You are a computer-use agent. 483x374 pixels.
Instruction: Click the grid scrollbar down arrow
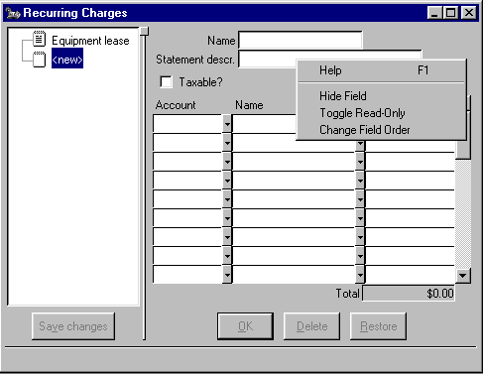point(463,276)
